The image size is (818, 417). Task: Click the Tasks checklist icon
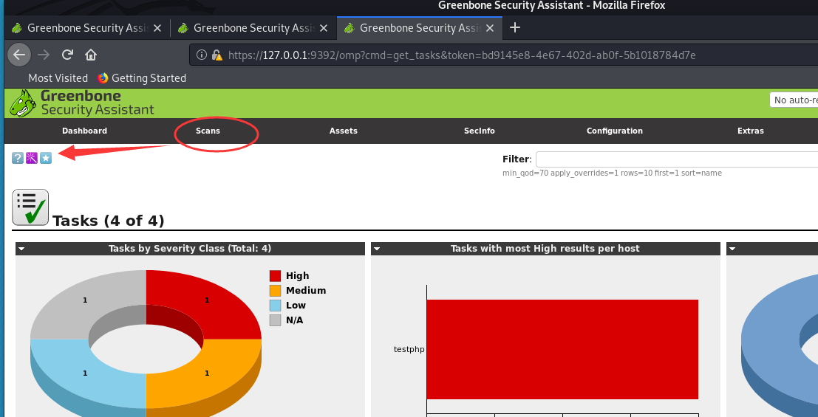[x=30, y=207]
